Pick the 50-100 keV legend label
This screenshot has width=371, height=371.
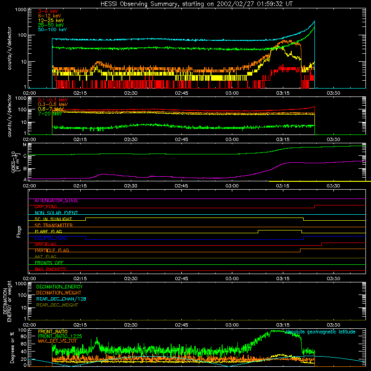tap(52, 30)
